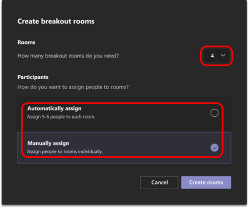Click the 'Manually assign' bold label
The width and height of the screenshot is (249, 208).
tap(48, 143)
